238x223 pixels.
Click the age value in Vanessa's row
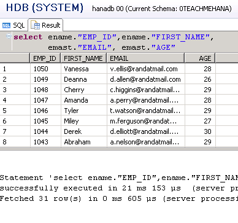point(207,69)
